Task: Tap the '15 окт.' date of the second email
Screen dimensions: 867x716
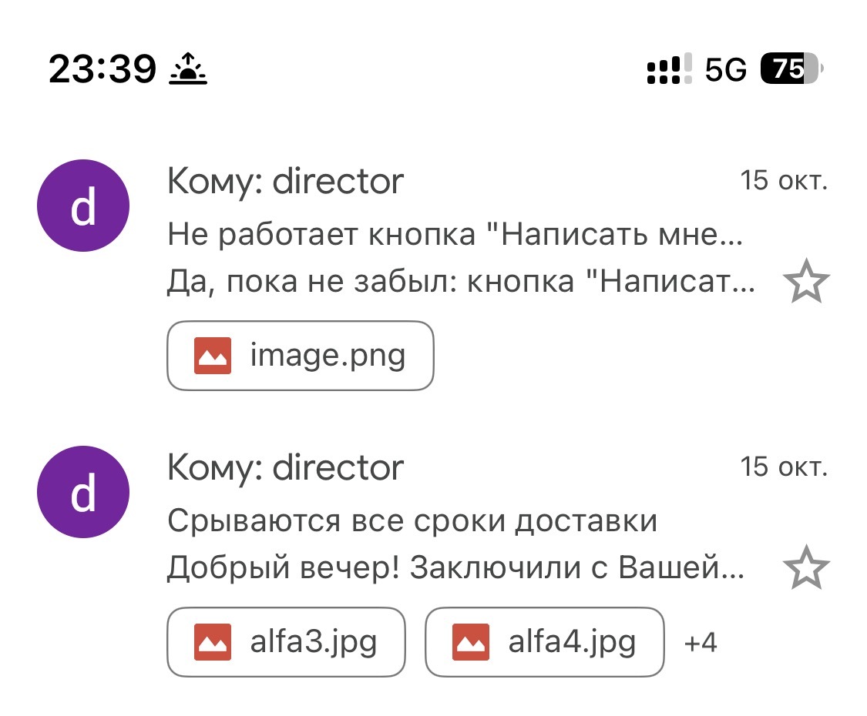Action: pos(783,467)
